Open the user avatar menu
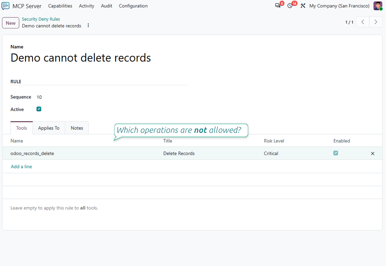The image size is (386, 266). click(378, 6)
